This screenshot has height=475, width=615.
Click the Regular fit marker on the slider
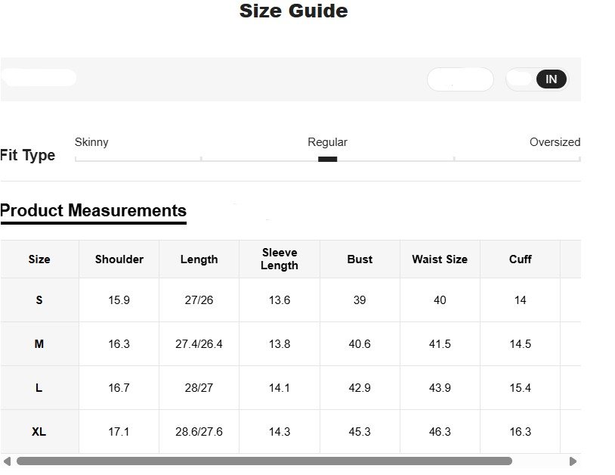327,159
